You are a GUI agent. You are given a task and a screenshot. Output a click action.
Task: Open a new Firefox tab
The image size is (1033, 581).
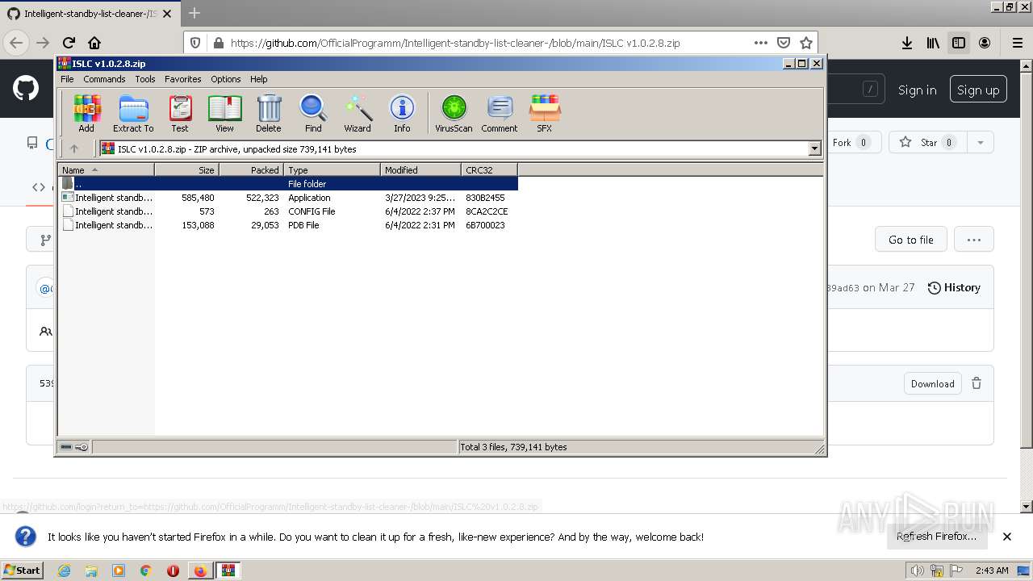pos(194,14)
